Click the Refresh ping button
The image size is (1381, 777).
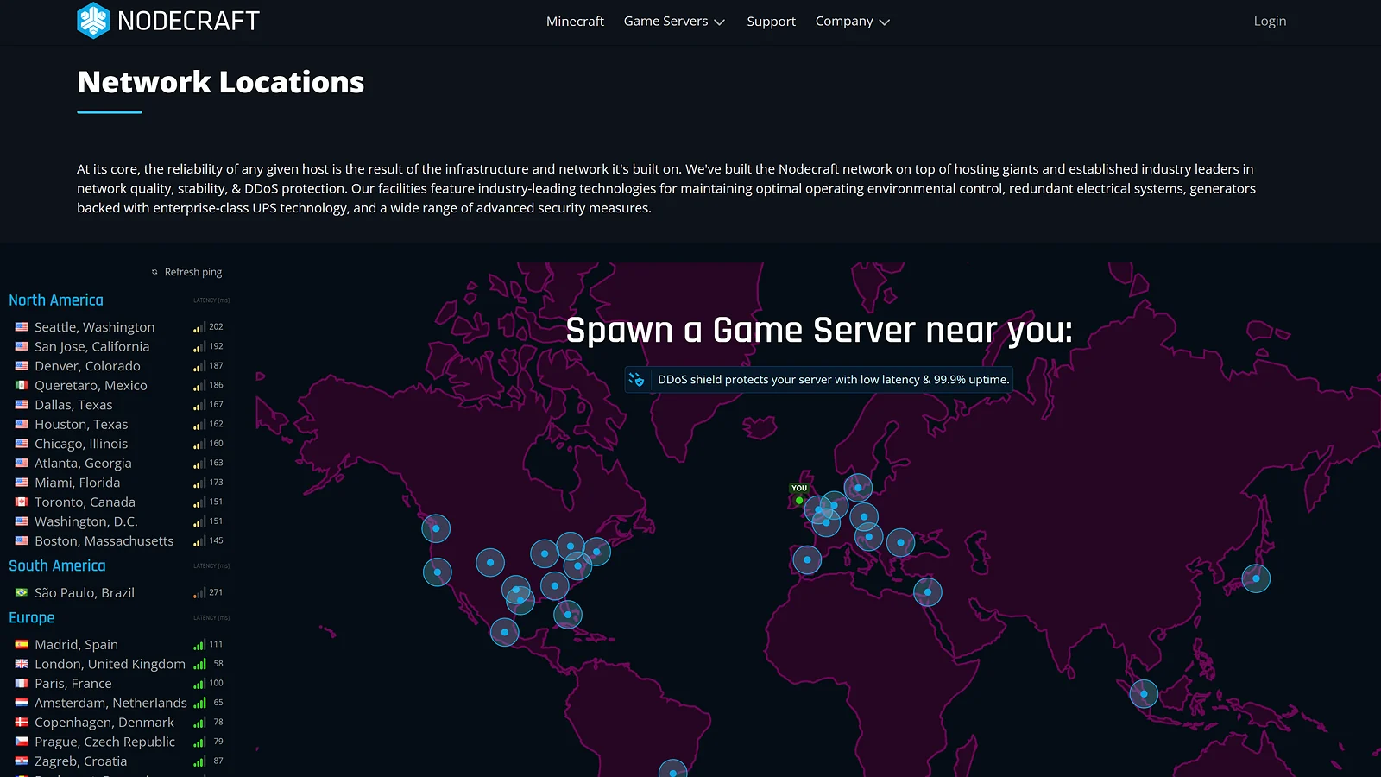point(186,272)
